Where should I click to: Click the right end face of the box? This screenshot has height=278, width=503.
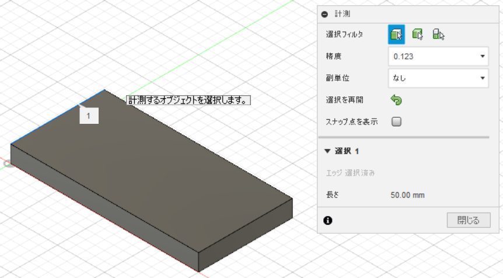point(246,235)
